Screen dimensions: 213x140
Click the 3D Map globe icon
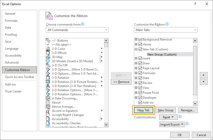[x=48, y=57]
